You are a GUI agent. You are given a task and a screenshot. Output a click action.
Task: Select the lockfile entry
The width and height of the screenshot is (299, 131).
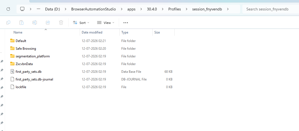pos(21,87)
